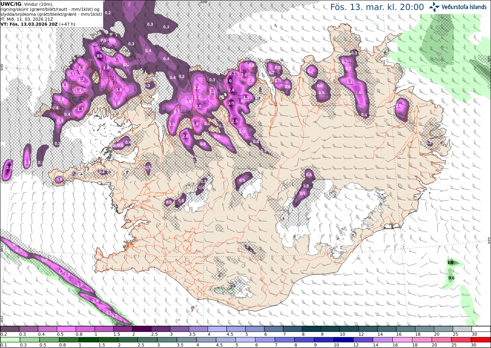Screen dimensions: 491x348
Task: Pick the light pink swatch at rain value 16
Action: [x=403, y=340]
